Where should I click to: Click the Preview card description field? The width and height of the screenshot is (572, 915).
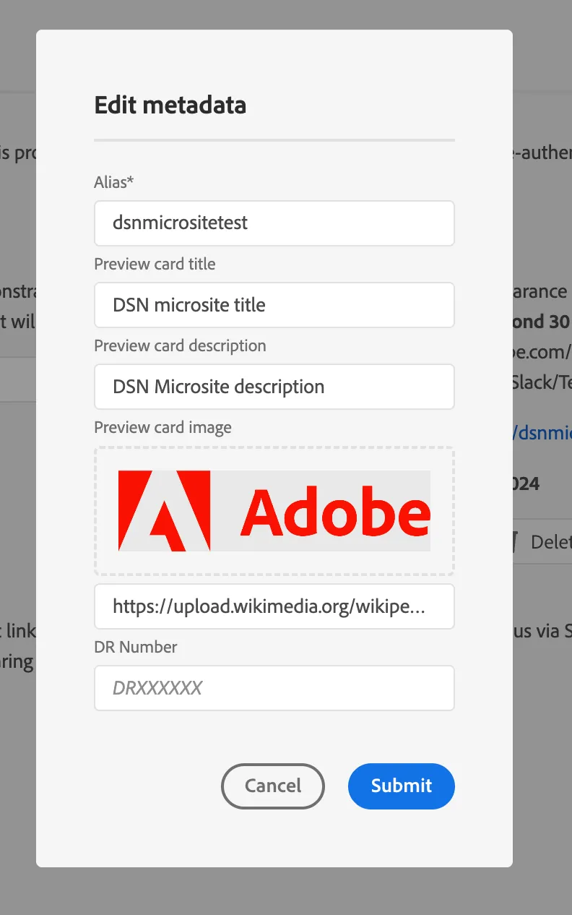[x=274, y=387]
